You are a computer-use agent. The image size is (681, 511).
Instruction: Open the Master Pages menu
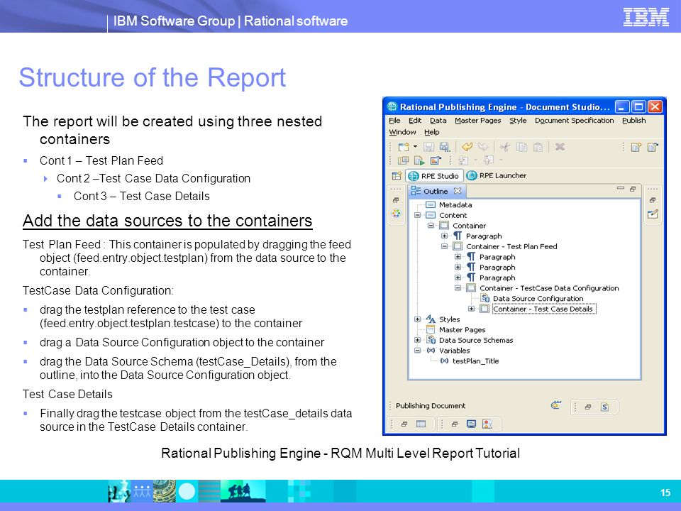click(477, 121)
